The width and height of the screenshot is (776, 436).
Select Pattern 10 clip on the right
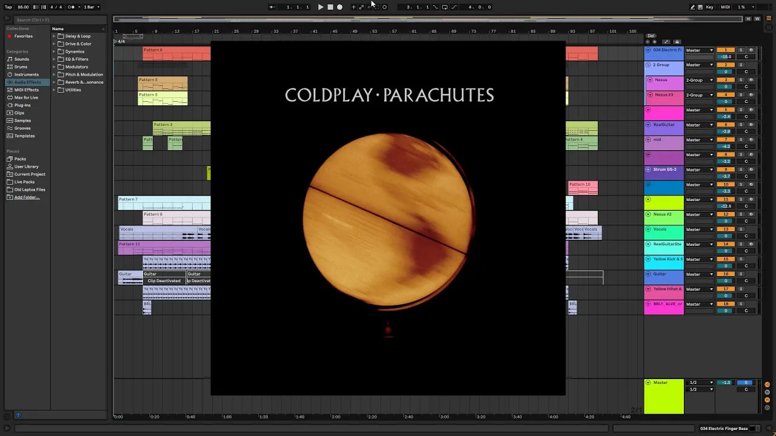click(583, 188)
